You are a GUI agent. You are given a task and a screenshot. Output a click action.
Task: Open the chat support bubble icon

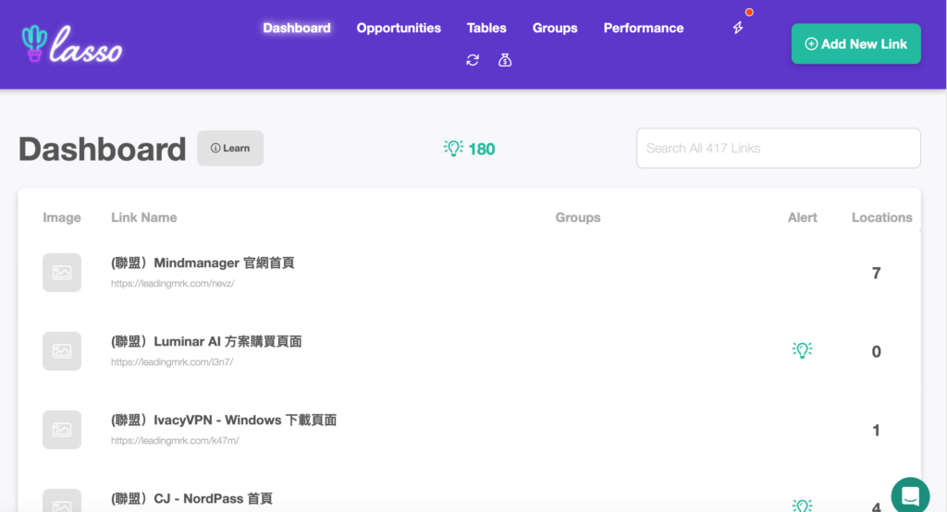pos(910,495)
